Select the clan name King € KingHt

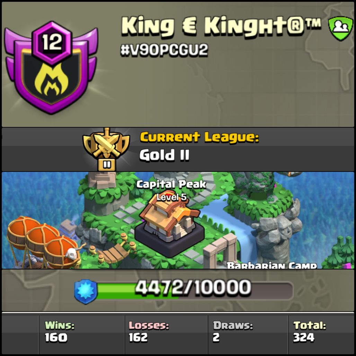(221, 26)
